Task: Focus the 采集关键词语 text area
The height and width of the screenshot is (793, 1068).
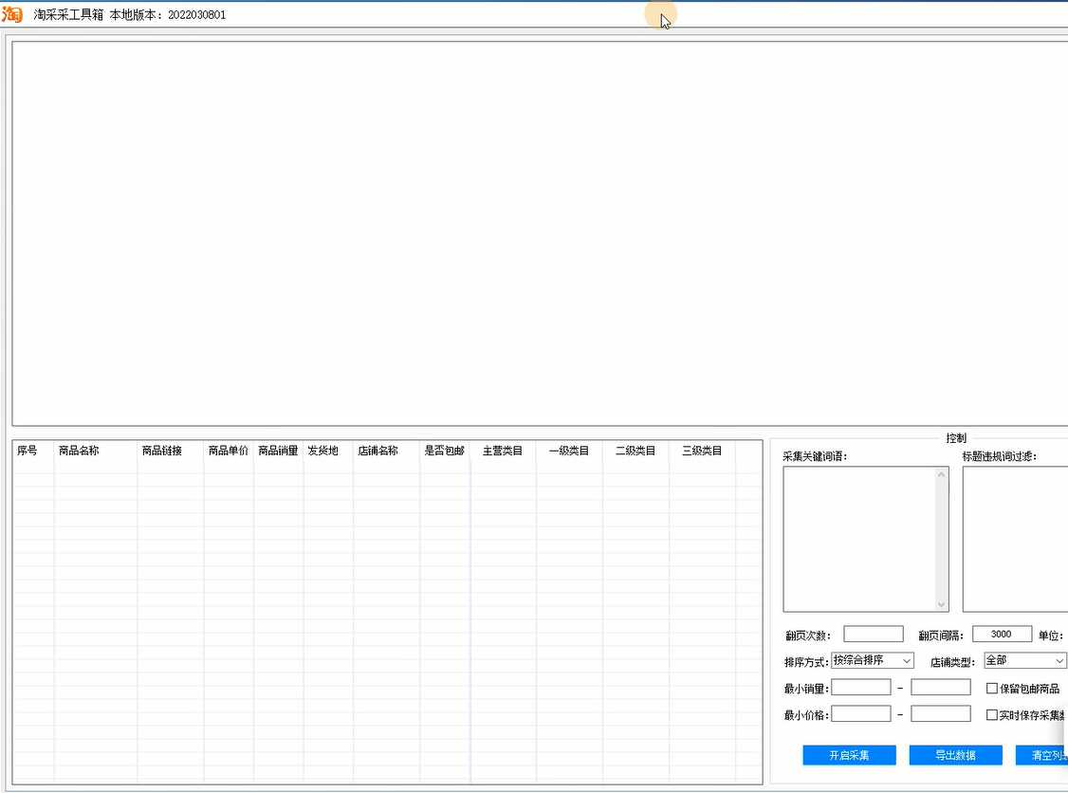Action: (858, 539)
